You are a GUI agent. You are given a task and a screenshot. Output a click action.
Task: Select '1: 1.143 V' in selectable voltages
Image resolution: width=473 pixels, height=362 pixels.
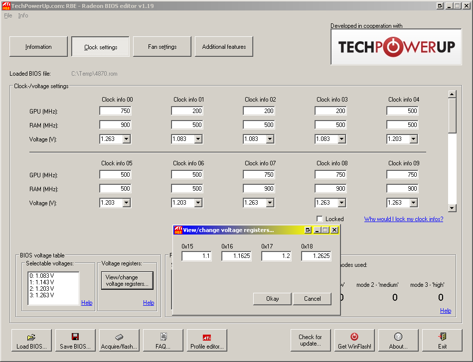(42, 282)
